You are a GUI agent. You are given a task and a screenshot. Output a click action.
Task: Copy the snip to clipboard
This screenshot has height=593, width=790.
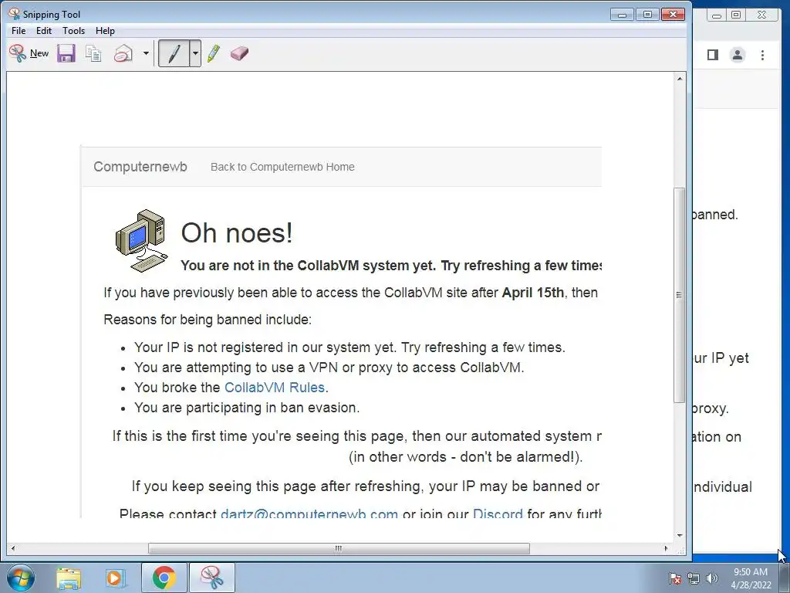tap(93, 53)
